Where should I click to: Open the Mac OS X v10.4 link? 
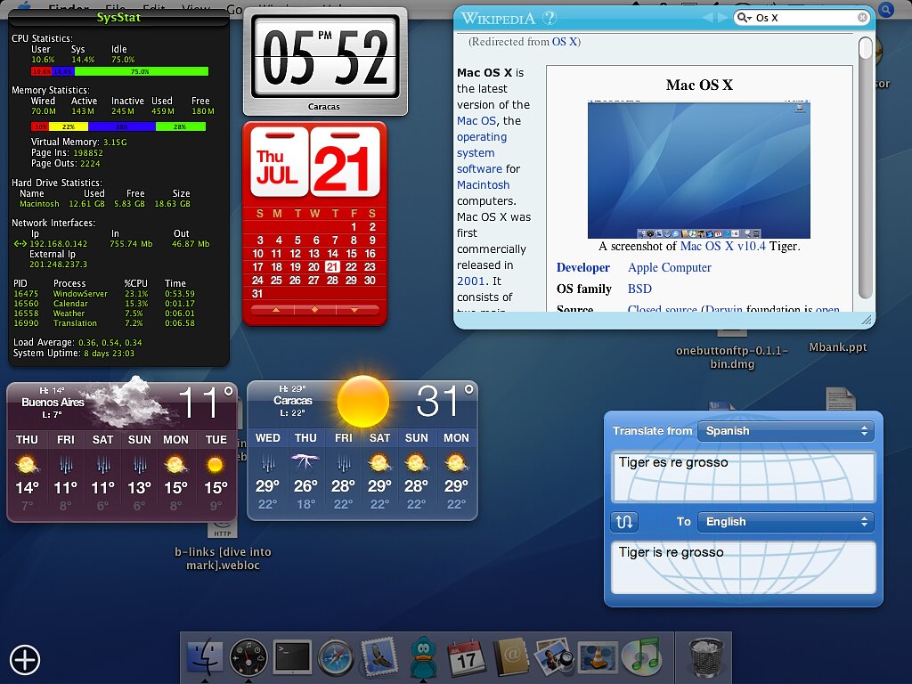(x=723, y=246)
